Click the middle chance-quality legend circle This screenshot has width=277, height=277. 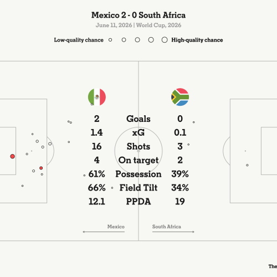point(137,40)
